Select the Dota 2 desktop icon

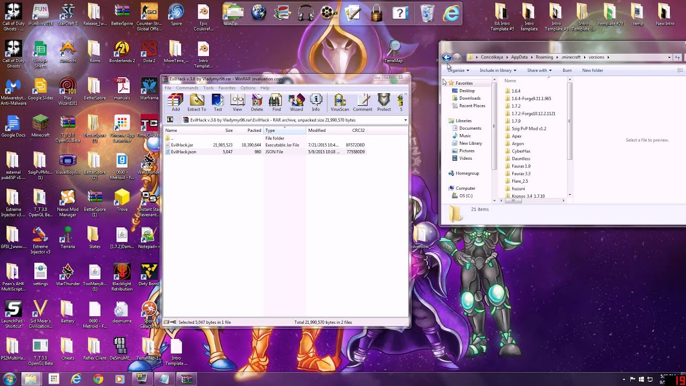pos(149,53)
